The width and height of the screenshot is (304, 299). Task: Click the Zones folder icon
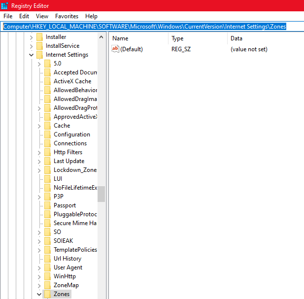click(x=47, y=294)
